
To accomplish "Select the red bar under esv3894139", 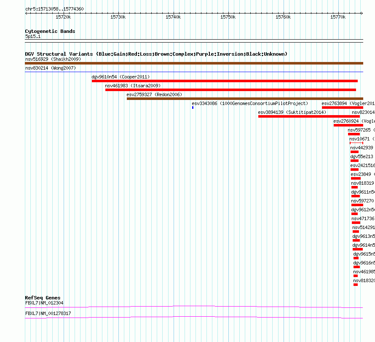I will pyautogui.click(x=309, y=116).
